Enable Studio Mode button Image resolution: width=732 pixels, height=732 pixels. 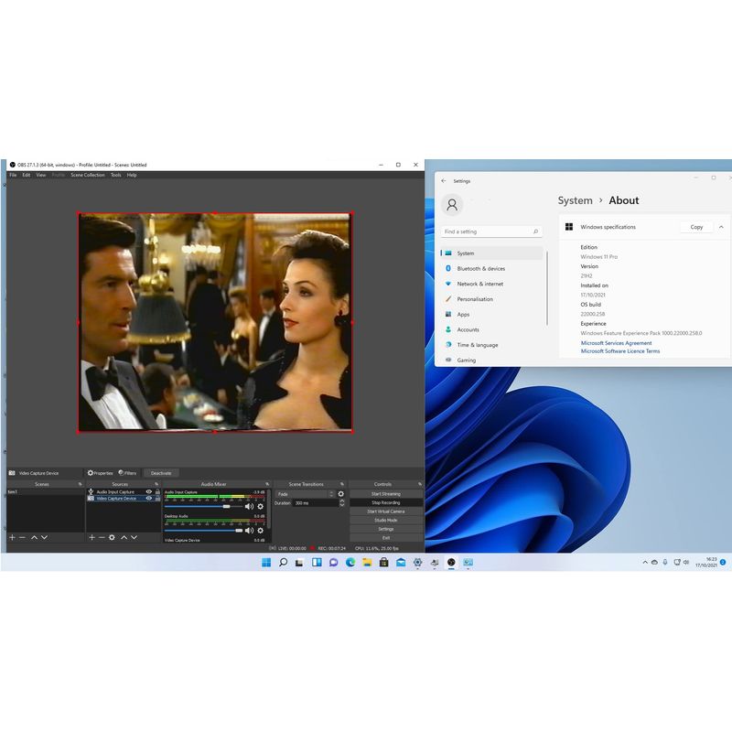pos(386,520)
